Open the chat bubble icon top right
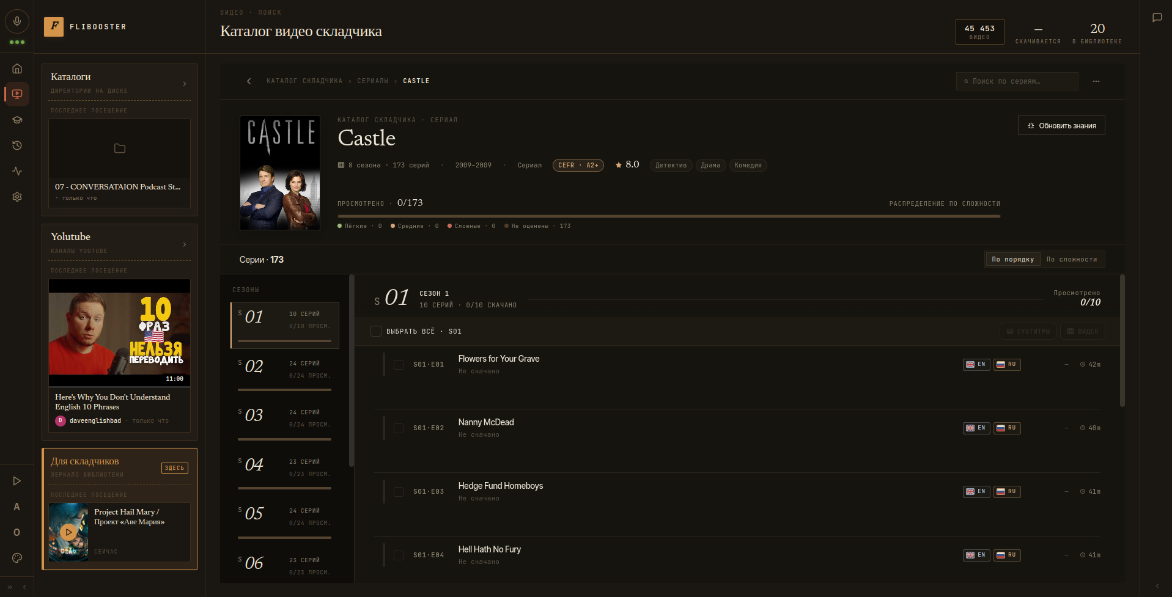Screen dimensions: 1172x597 click(x=1157, y=18)
